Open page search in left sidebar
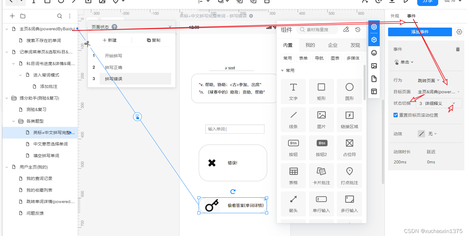The height and width of the screenshot is (236, 467). click(60, 16)
